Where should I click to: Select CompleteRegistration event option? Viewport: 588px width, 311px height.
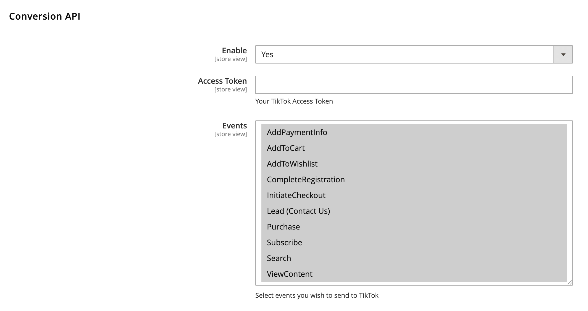[306, 180]
